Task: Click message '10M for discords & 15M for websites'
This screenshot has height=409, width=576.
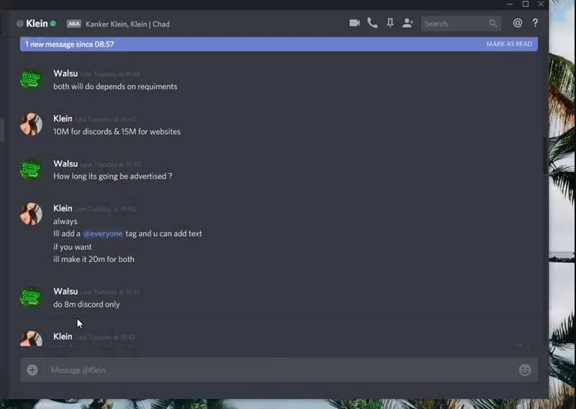Action: [x=117, y=132]
